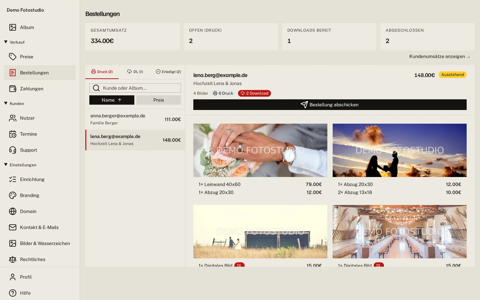
Task: Open the Profil person icon
Action: (x=13, y=277)
